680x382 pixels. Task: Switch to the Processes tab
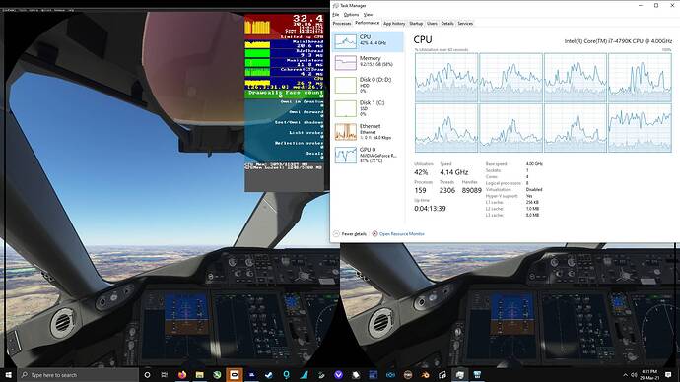[342, 24]
